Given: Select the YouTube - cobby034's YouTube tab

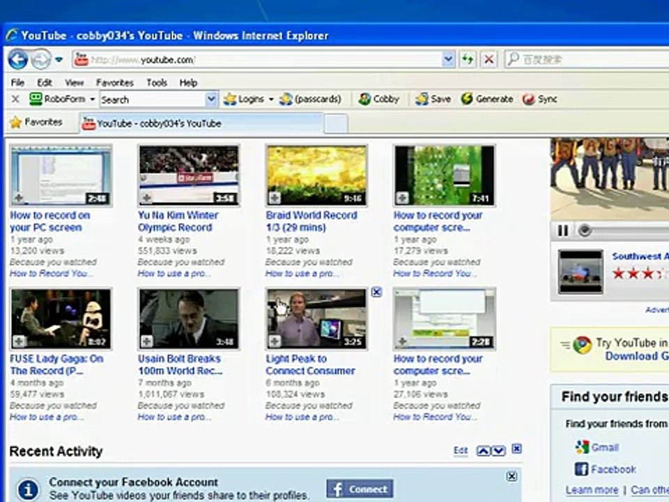Looking at the screenshot, I should pyautogui.click(x=201, y=123).
